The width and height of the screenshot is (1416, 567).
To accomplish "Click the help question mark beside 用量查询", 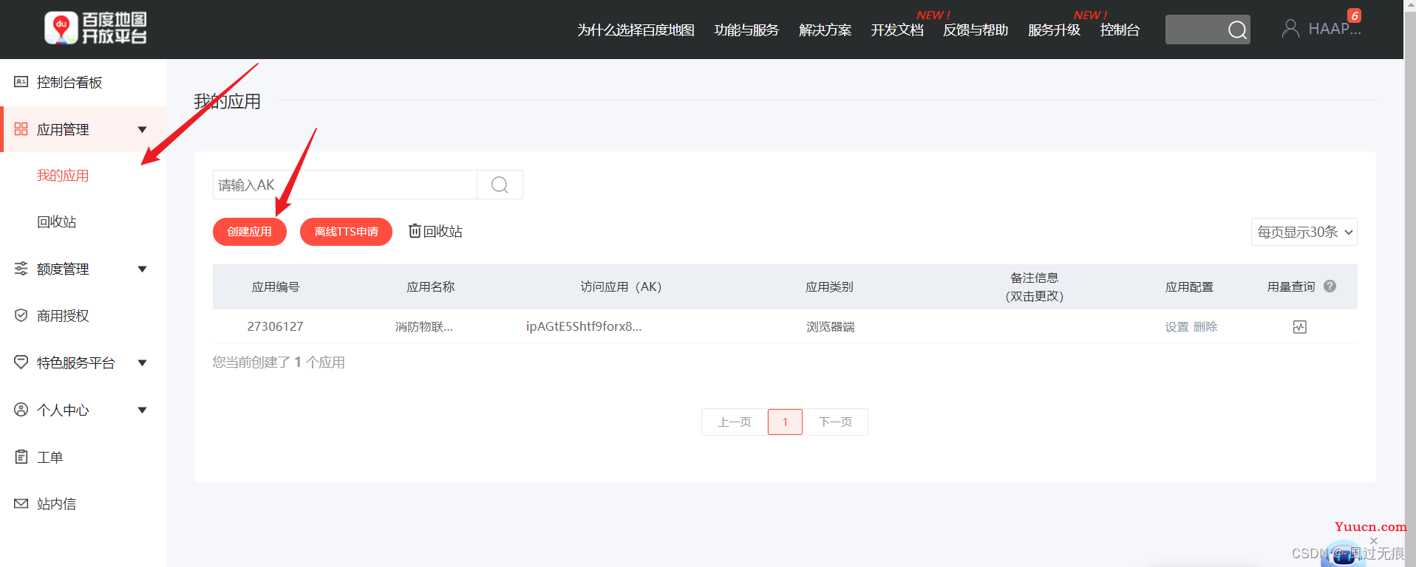I will (x=1330, y=286).
